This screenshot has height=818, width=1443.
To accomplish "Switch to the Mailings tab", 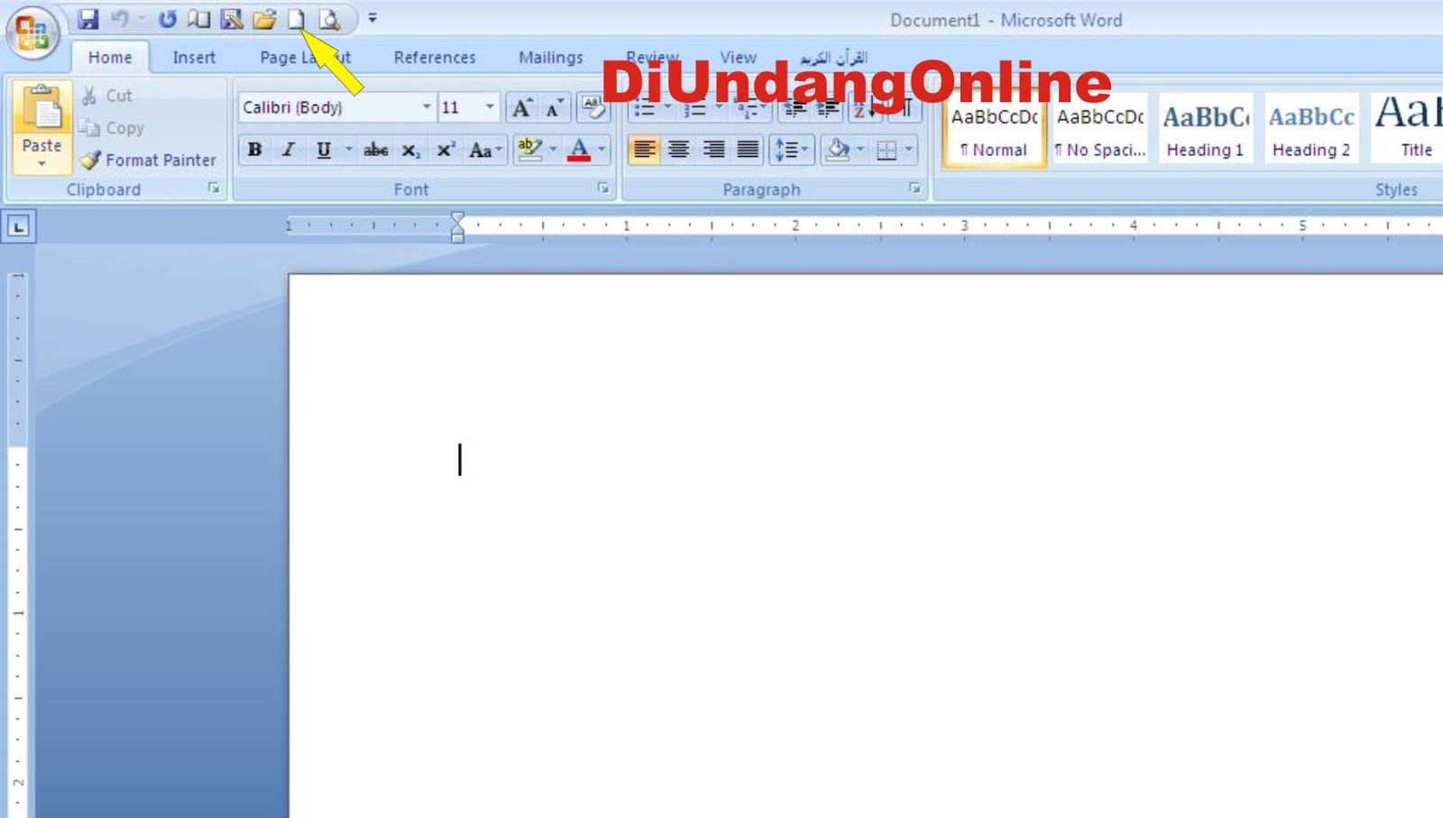I will (x=550, y=57).
